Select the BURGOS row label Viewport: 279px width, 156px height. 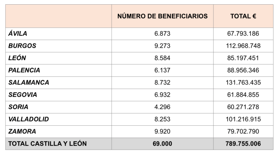pyautogui.click(x=22, y=46)
